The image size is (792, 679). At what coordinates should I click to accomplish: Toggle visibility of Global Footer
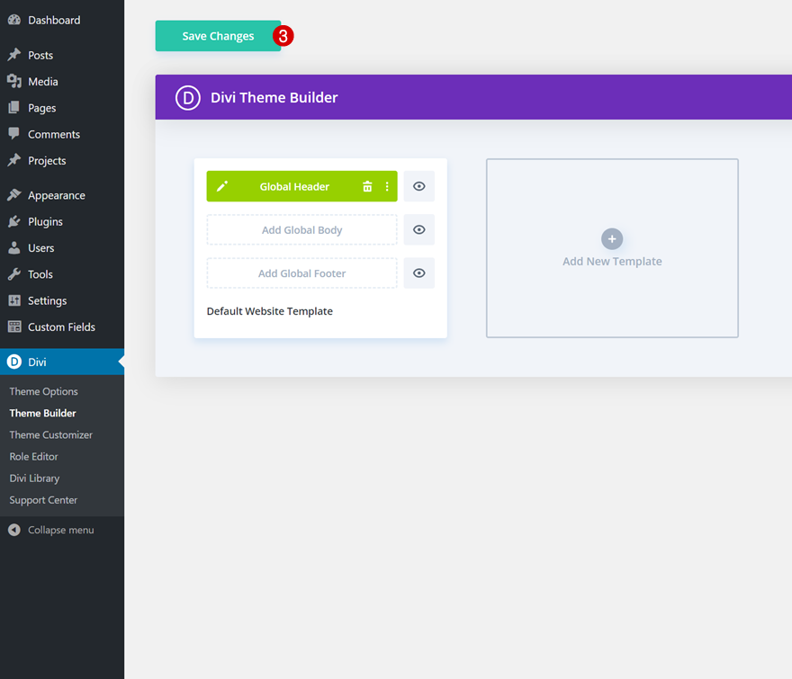[418, 273]
